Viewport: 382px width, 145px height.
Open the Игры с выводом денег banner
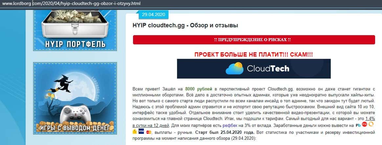click(75, 98)
